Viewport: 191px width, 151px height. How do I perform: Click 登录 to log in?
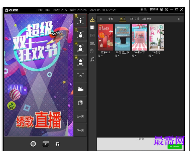click(x=143, y=10)
